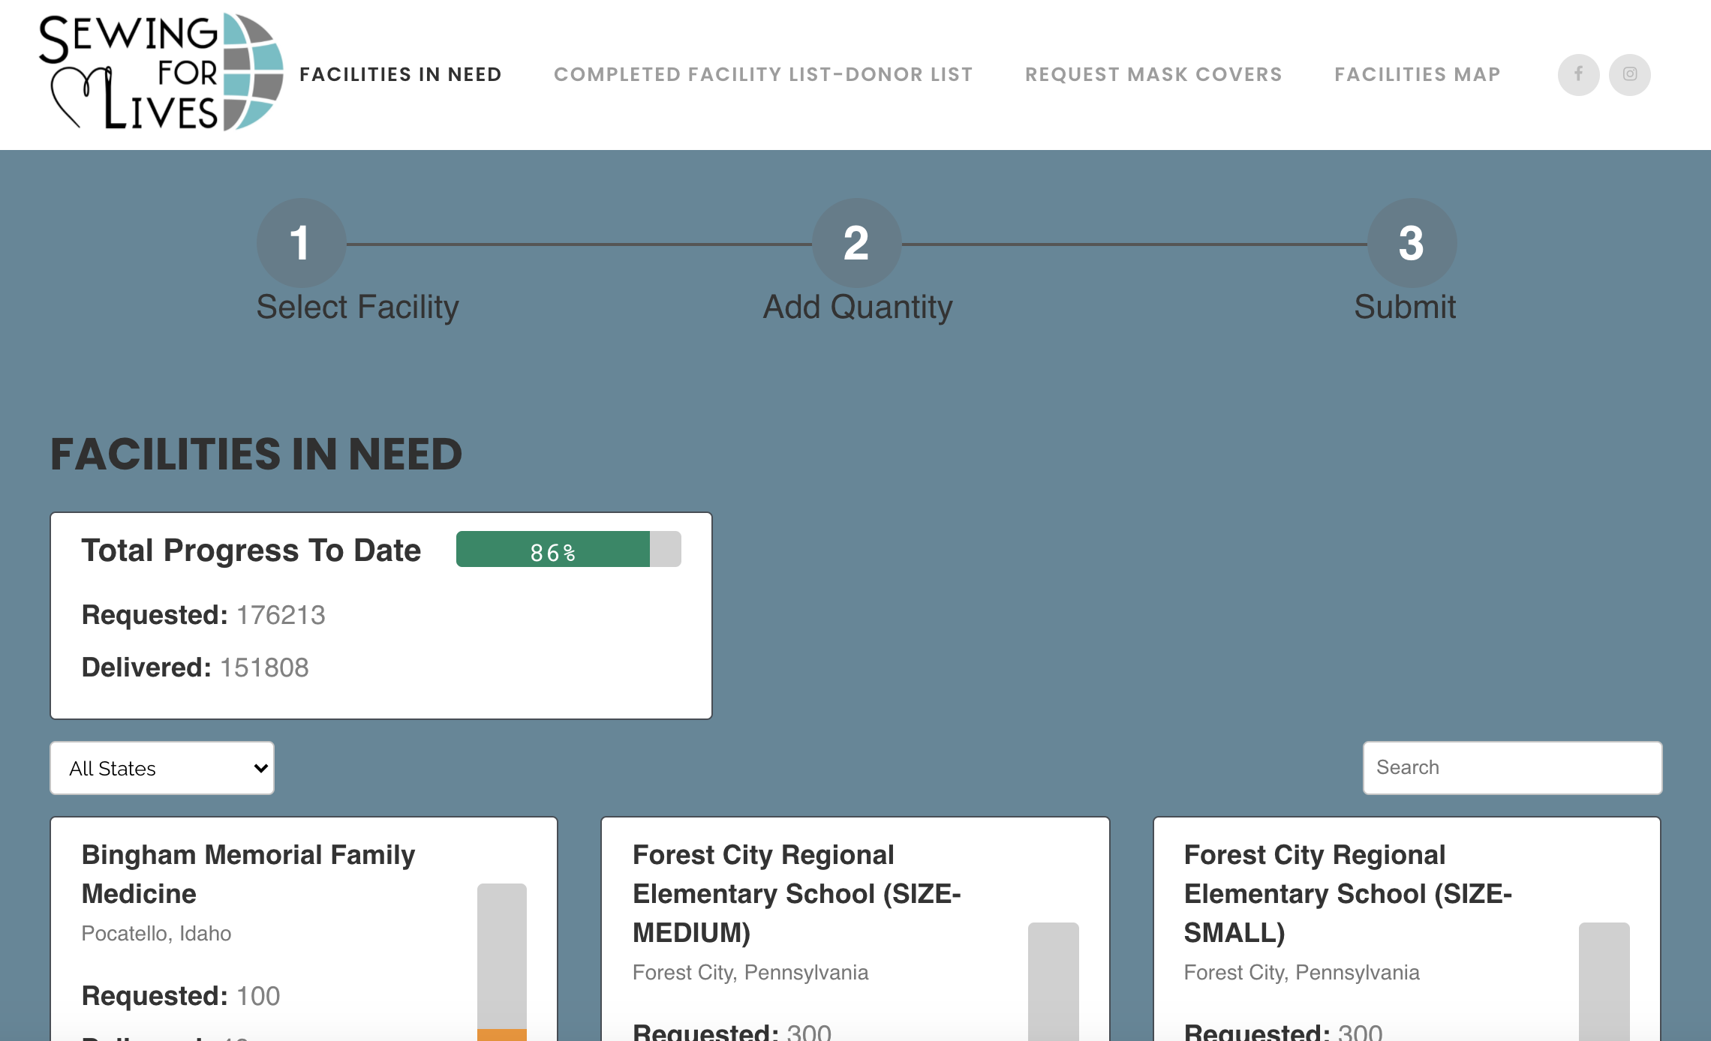The height and width of the screenshot is (1041, 1711).
Task: Click the Add Quantity step label
Action: (858, 307)
